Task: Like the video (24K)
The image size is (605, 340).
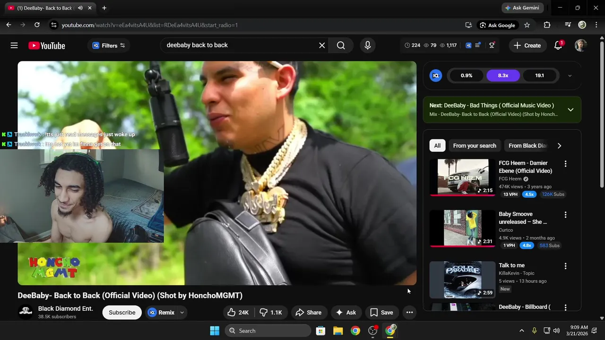Action: [238, 313]
